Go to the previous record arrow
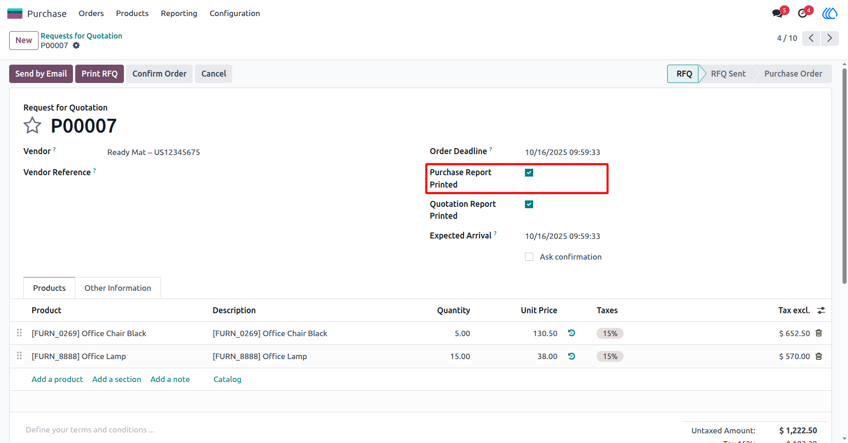This screenshot has height=443, width=848. 811,38
